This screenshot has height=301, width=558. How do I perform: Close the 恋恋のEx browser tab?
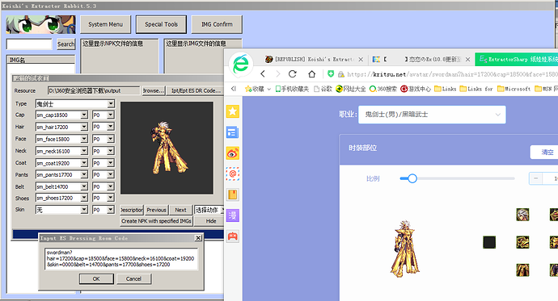(x=467, y=60)
